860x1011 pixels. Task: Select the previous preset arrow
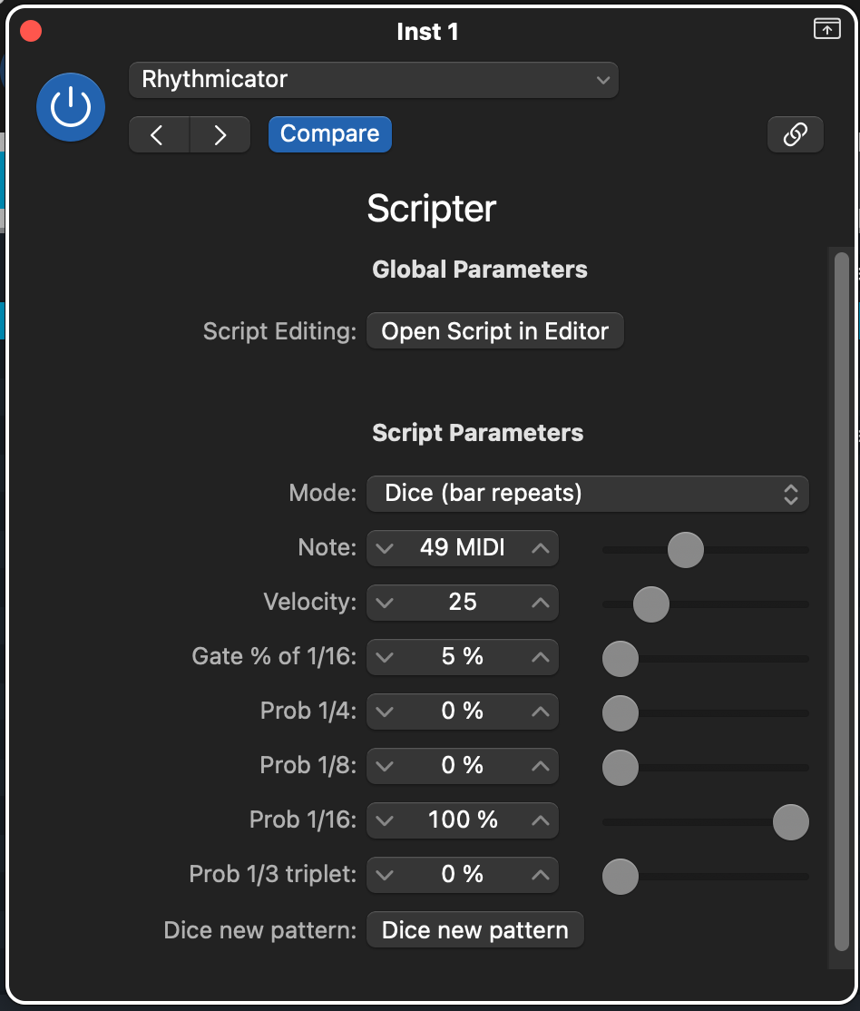(x=159, y=133)
